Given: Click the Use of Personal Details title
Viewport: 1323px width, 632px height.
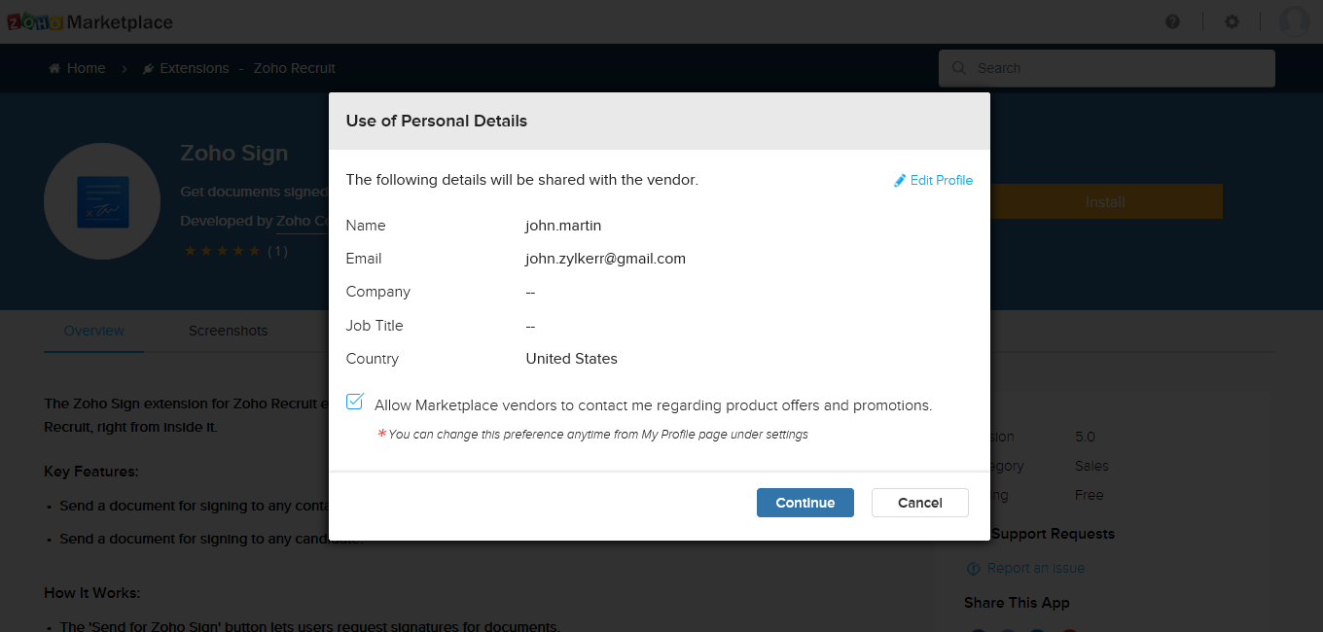Looking at the screenshot, I should coord(437,122).
